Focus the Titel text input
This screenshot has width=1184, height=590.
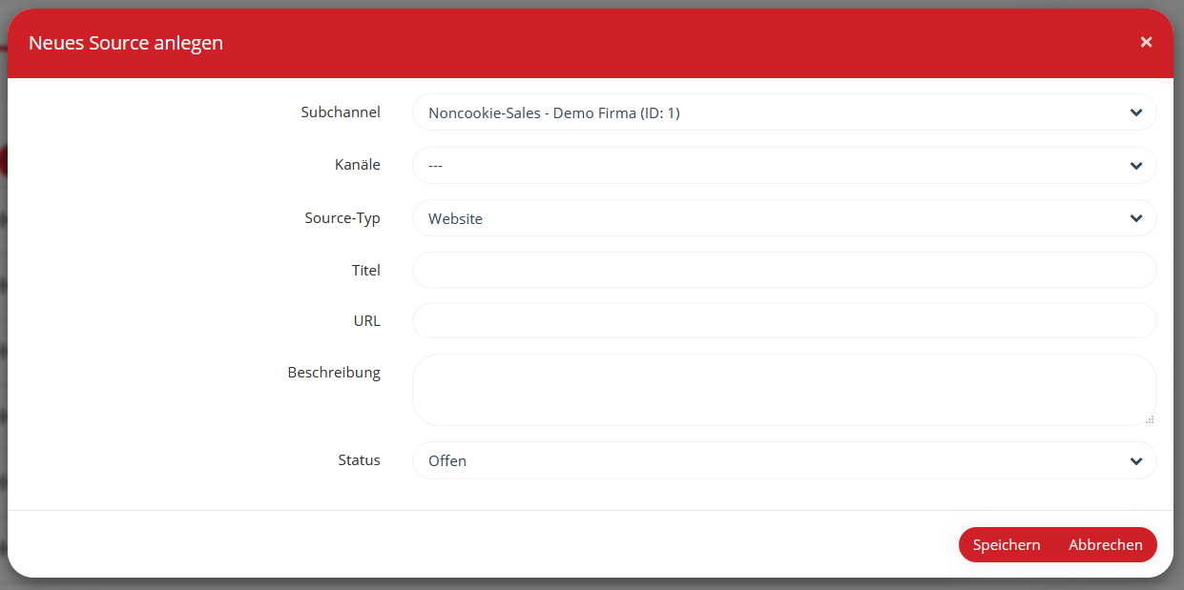tap(783, 270)
